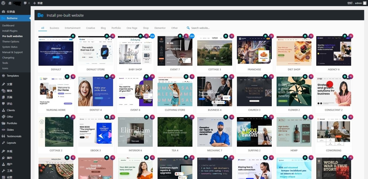Filter websites by Creative
Screen dimensions: 368x179
pyautogui.click(x=90, y=28)
